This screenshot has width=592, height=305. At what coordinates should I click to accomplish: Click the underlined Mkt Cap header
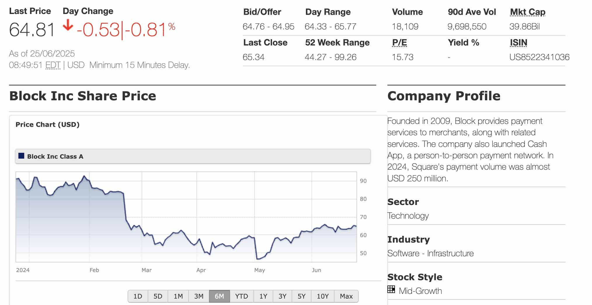coord(527,12)
